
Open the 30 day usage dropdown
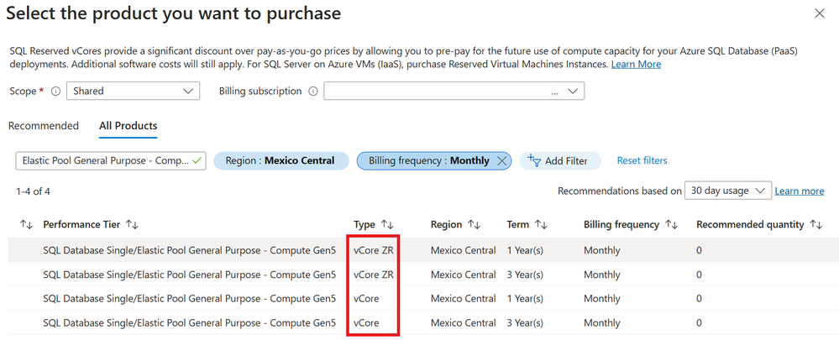coord(727,191)
